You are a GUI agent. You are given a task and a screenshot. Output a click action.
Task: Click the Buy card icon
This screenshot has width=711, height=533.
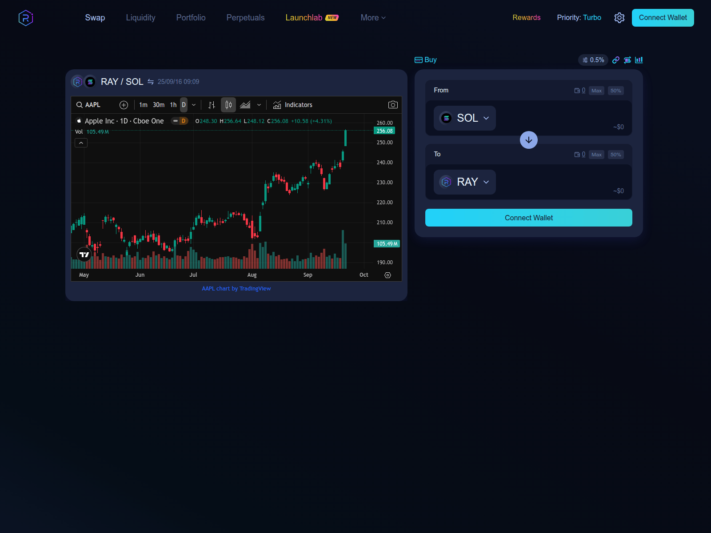coord(419,60)
